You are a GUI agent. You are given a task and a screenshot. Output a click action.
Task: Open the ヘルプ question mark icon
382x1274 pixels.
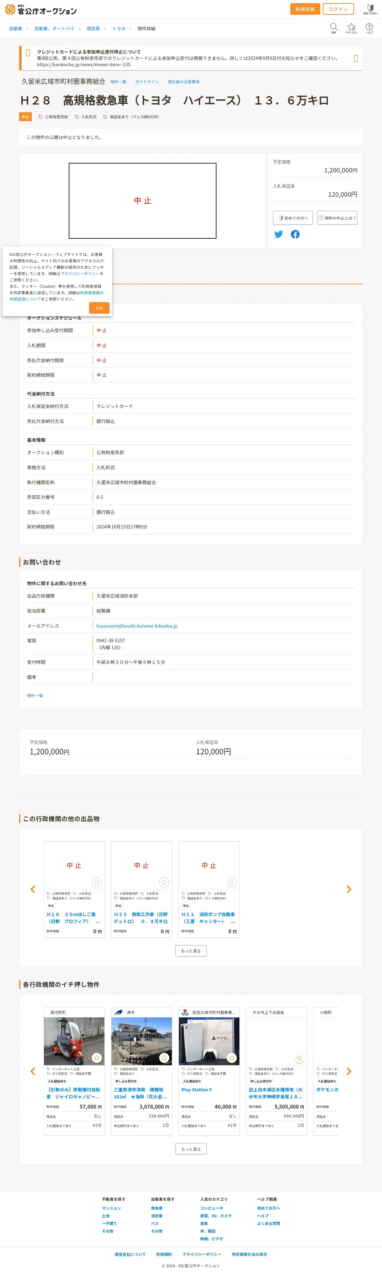pyautogui.click(x=369, y=28)
